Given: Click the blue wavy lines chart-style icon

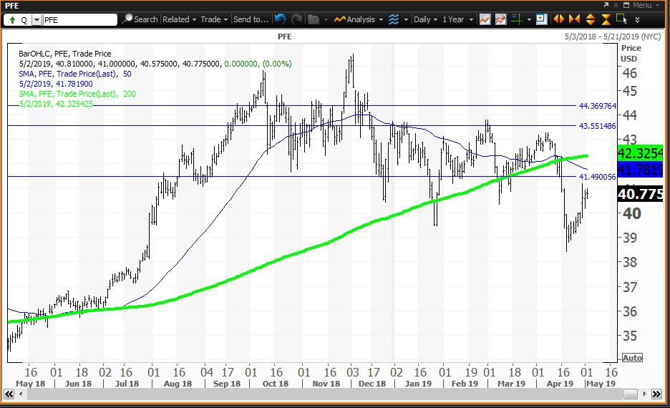Looking at the screenshot, I should tap(394, 19).
